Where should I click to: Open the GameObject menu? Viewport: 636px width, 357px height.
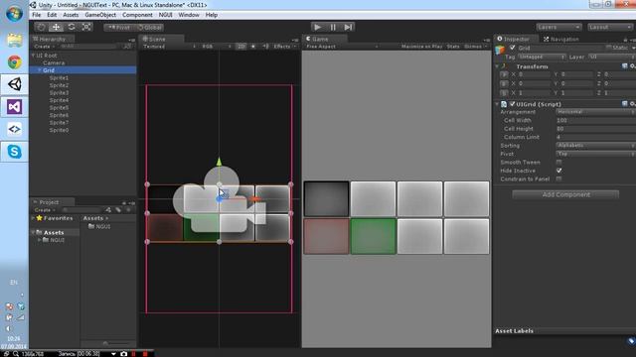tap(100, 15)
